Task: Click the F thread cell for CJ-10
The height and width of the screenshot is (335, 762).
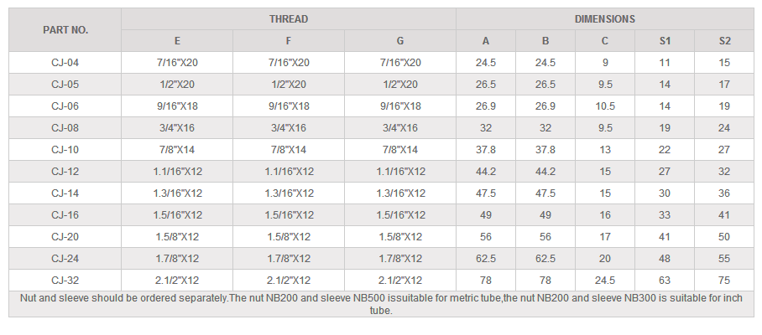Action: coord(289,150)
